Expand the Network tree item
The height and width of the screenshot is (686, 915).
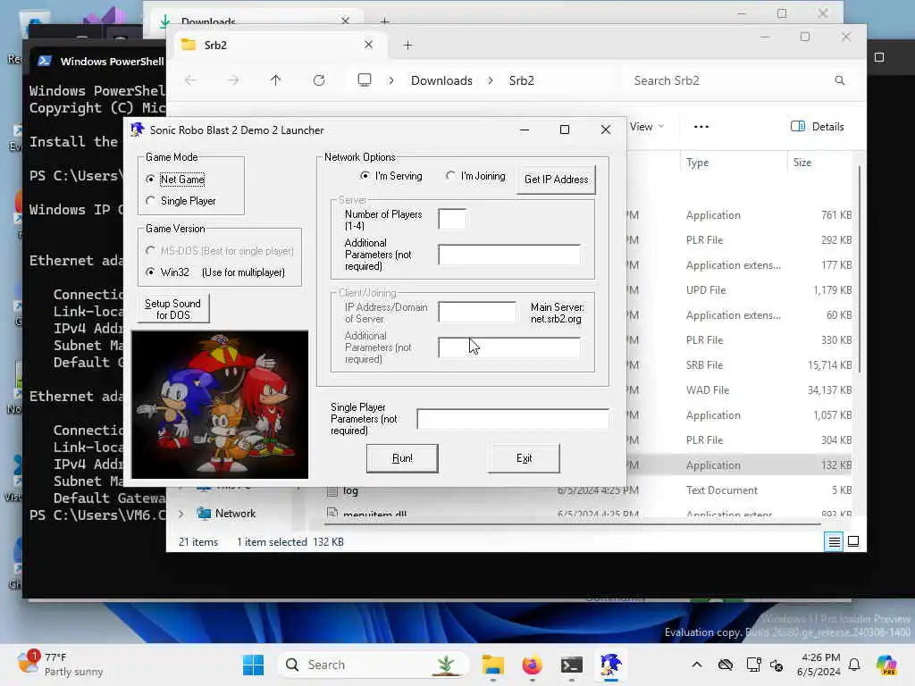pyautogui.click(x=180, y=514)
